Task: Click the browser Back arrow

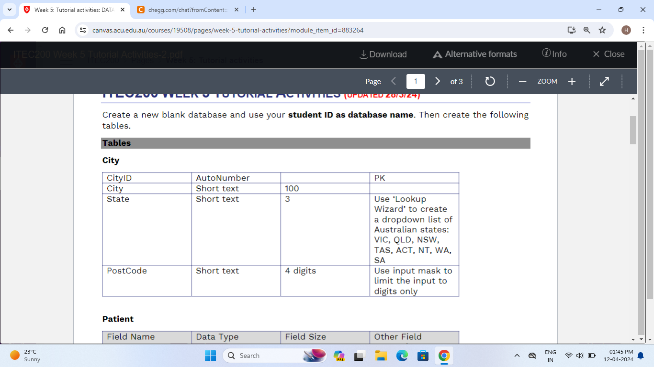Action: click(x=10, y=30)
